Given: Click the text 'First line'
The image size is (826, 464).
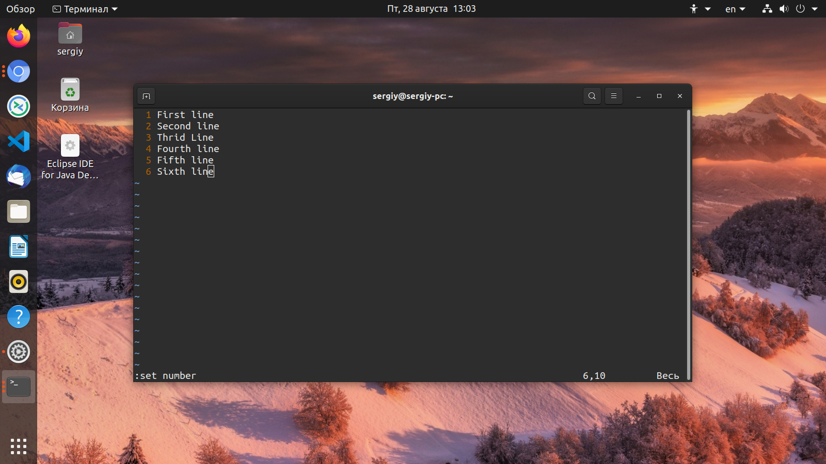Looking at the screenshot, I should pyautogui.click(x=185, y=114).
